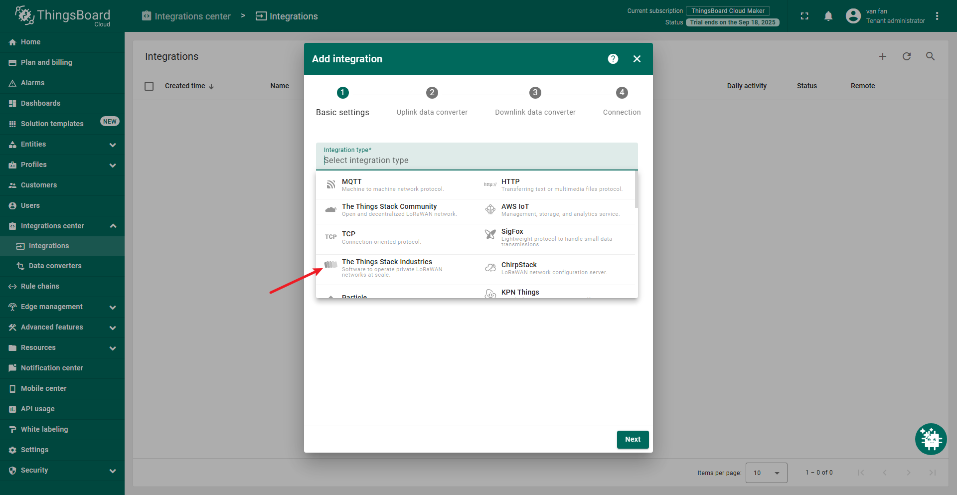Click the integration type list scrollbar
The height and width of the screenshot is (495, 957).
pos(637,190)
